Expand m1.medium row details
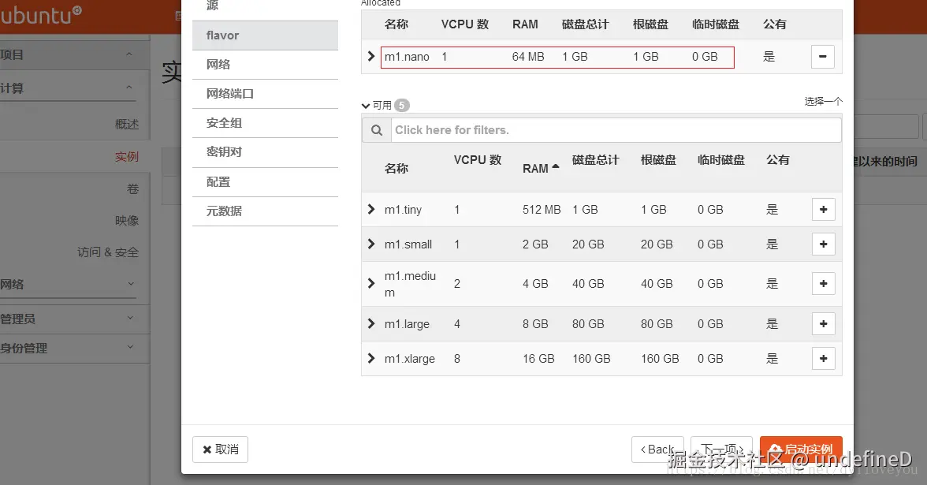The width and height of the screenshot is (927, 485). click(370, 283)
